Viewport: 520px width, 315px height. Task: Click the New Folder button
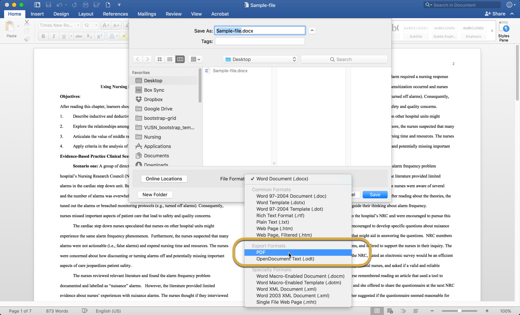tap(155, 194)
